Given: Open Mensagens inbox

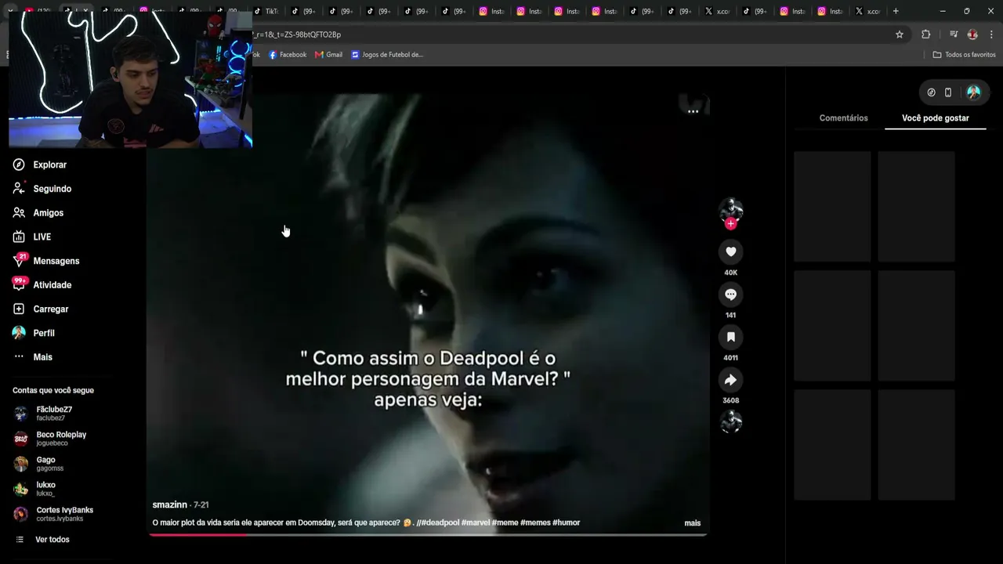Looking at the screenshot, I should tap(46, 261).
